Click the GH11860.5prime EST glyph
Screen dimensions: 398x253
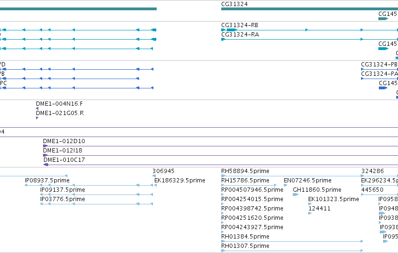point(296,195)
